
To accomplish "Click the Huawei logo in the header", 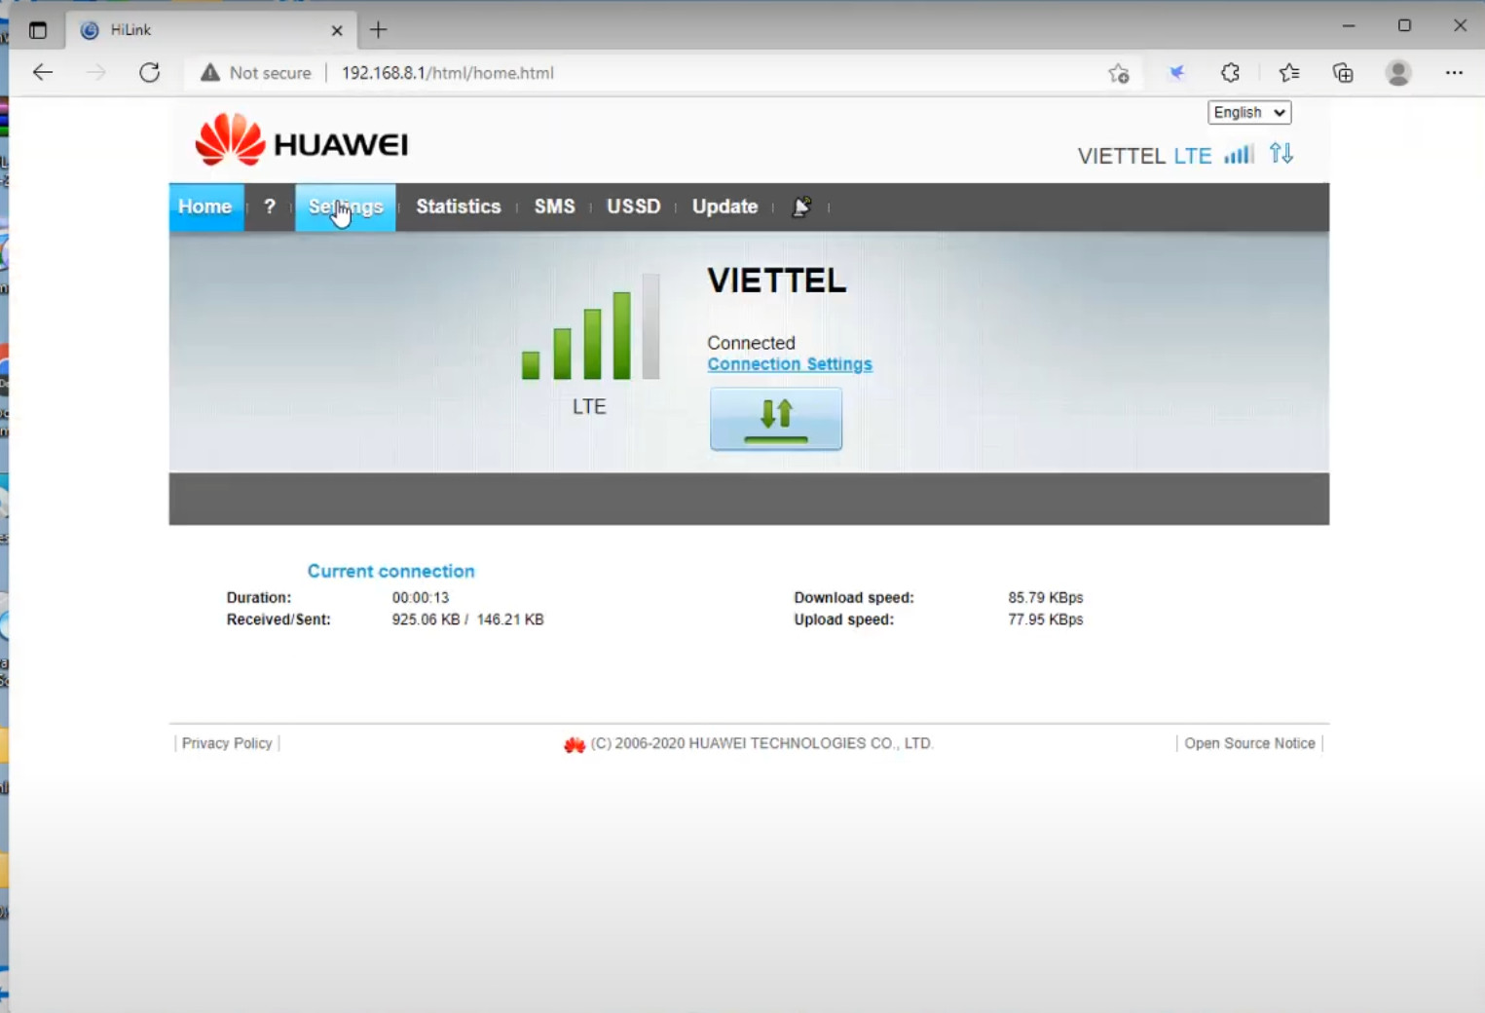I will (302, 142).
